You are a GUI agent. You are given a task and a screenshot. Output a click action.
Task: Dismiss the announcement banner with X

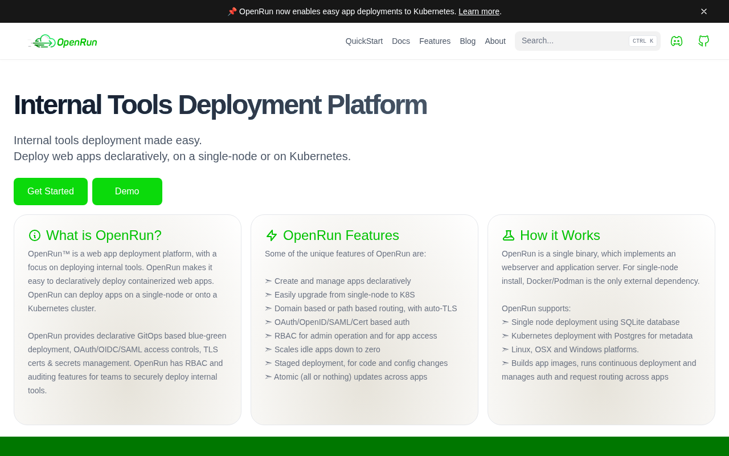click(704, 11)
